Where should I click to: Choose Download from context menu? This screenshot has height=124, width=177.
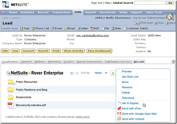(128, 98)
